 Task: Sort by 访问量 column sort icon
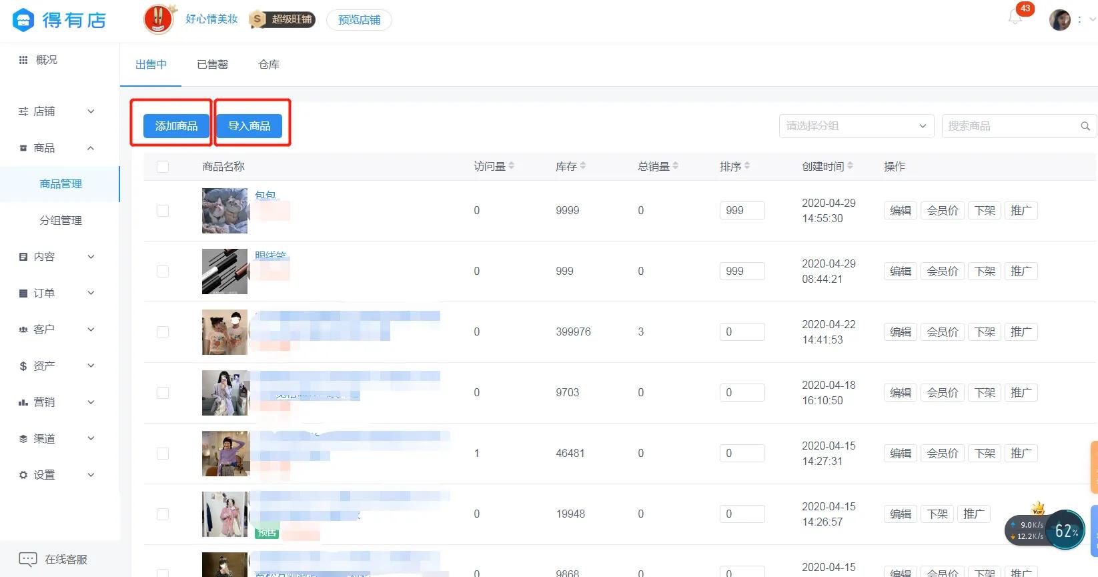(511, 166)
